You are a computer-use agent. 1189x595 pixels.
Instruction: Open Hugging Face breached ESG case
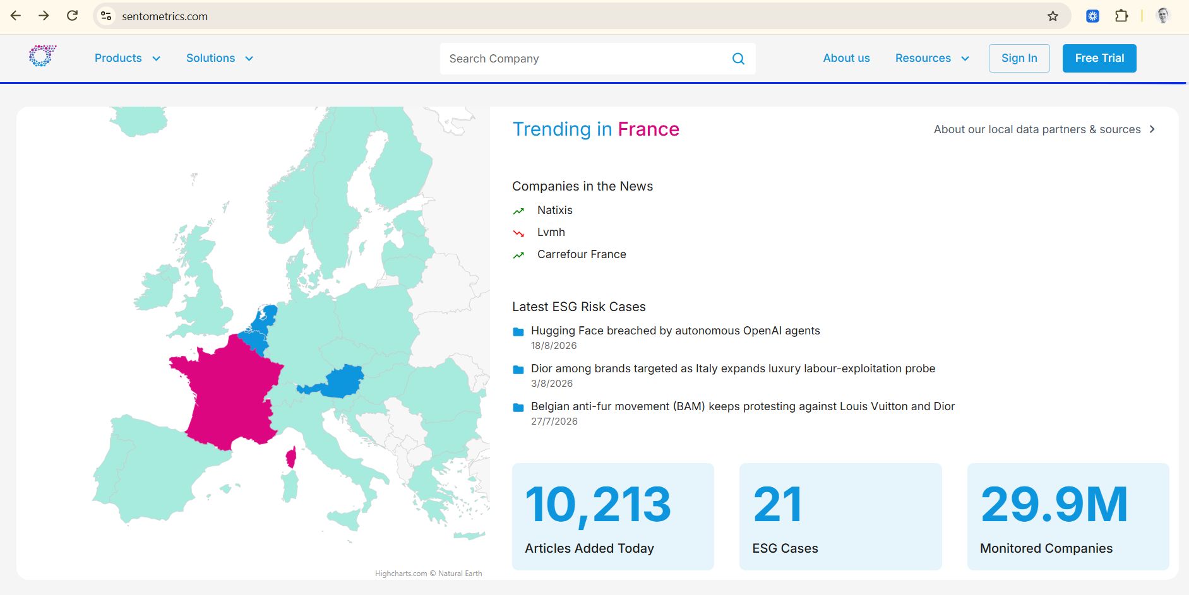point(676,331)
